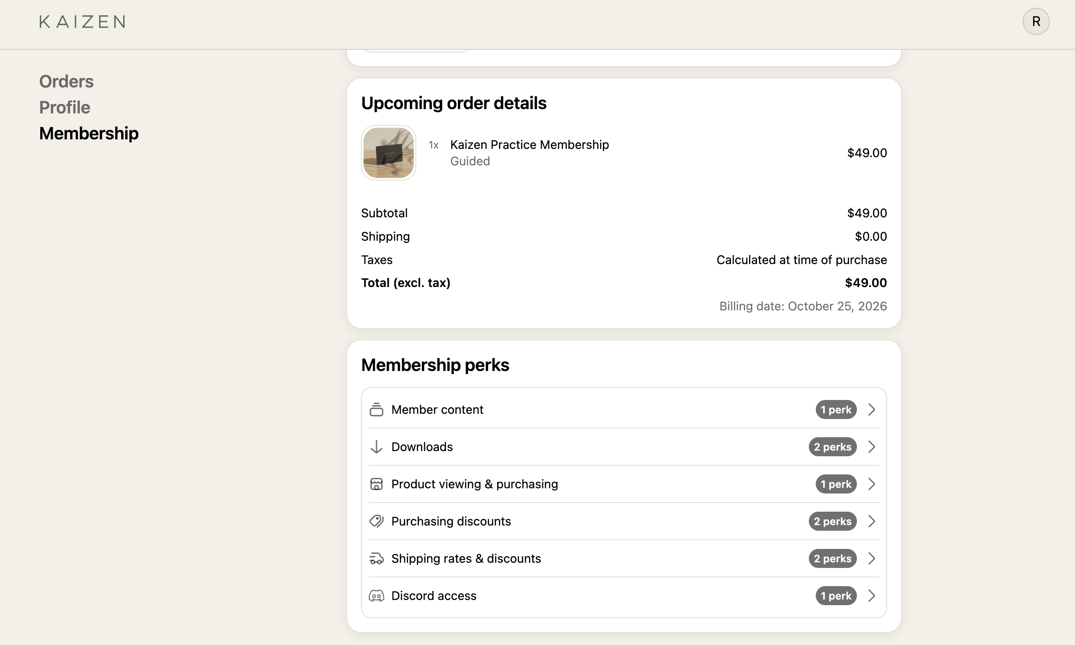Expand Product viewing & purchasing chevron
The height and width of the screenshot is (645, 1075).
click(x=872, y=484)
